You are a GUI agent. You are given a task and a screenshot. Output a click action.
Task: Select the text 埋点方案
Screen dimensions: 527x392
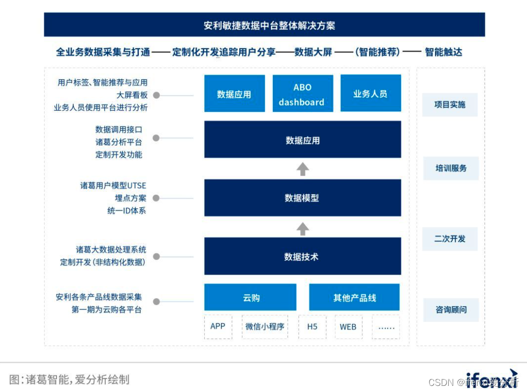(131, 198)
